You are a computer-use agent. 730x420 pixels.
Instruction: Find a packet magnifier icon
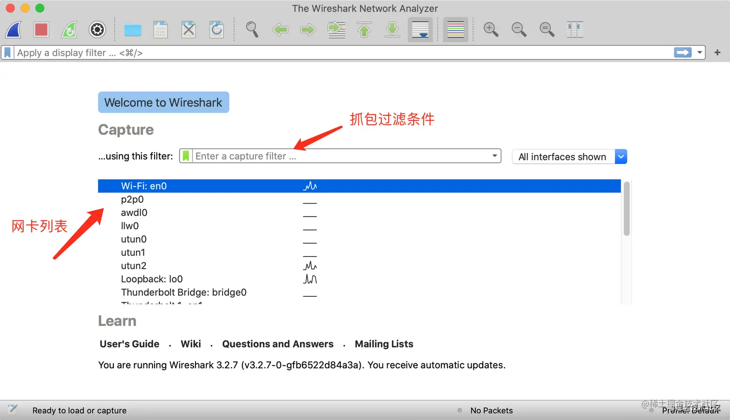pyautogui.click(x=252, y=30)
